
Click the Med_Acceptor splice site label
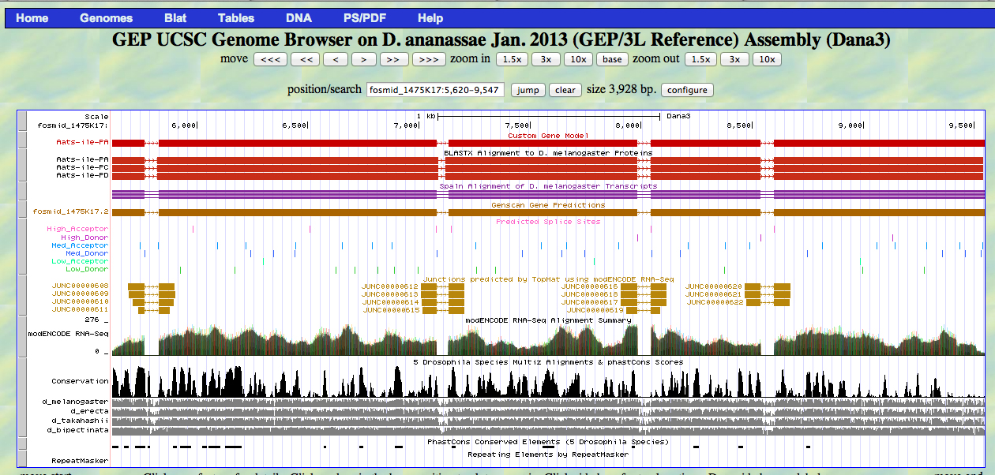pos(80,245)
